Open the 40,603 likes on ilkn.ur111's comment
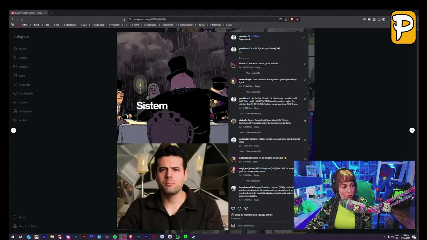The image size is (427, 240). pyautogui.click(x=248, y=67)
